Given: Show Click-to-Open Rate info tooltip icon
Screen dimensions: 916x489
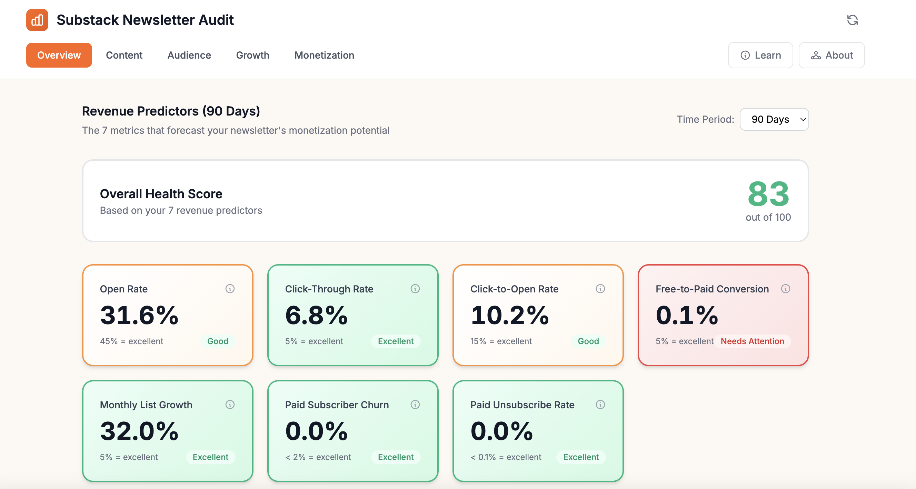Looking at the screenshot, I should (600, 289).
